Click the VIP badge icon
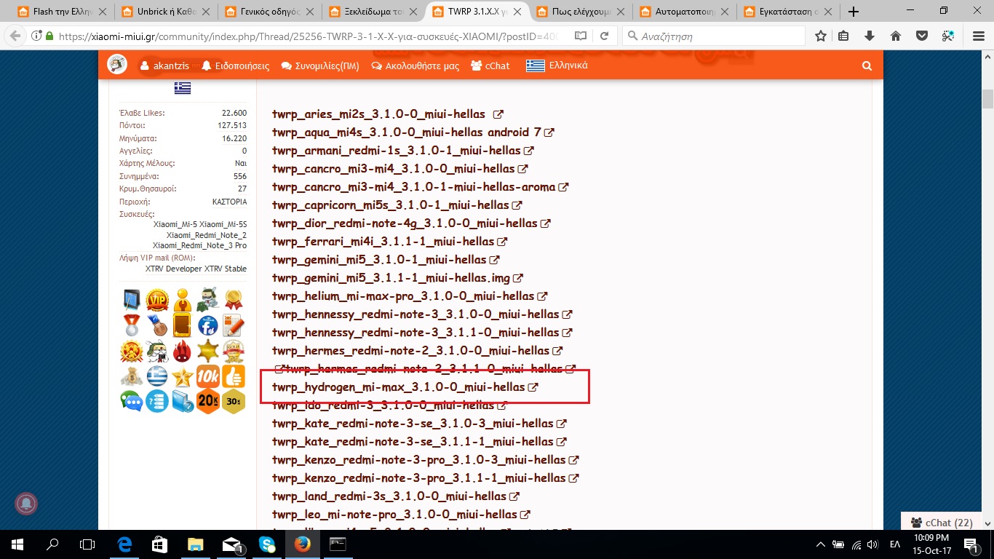 (x=157, y=299)
